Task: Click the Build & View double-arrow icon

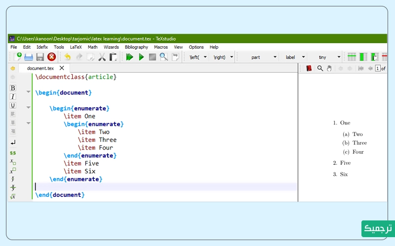Action: (130, 57)
